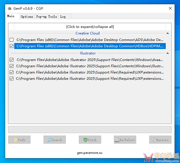The width and height of the screenshot is (180, 163).
Task: Click the checklist icon on De/Select button
Action: click(117, 140)
